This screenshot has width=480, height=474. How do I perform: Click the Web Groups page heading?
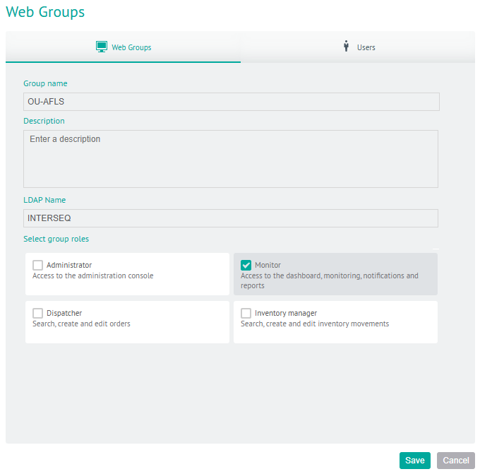coord(45,12)
